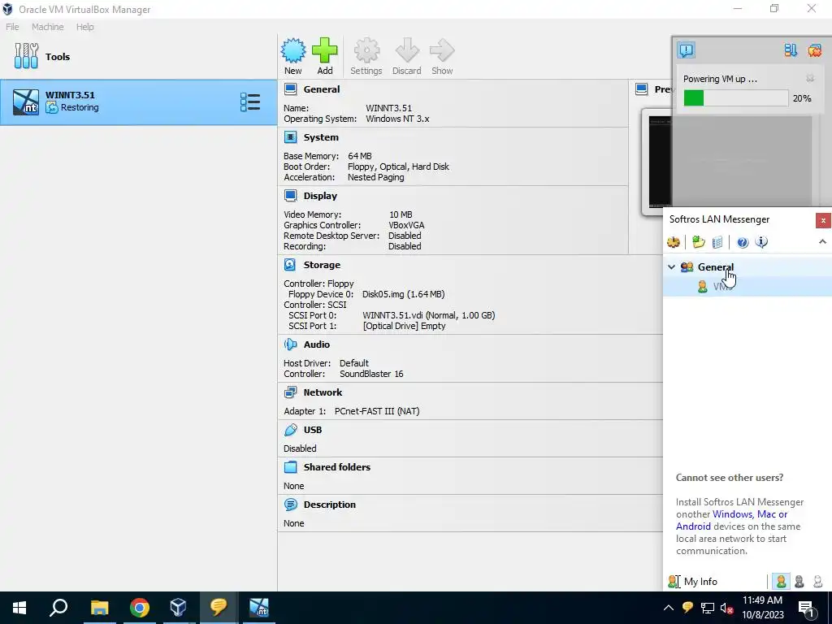Image resolution: width=832 pixels, height=624 pixels.
Task: Follow the Android download link
Action: (693, 526)
